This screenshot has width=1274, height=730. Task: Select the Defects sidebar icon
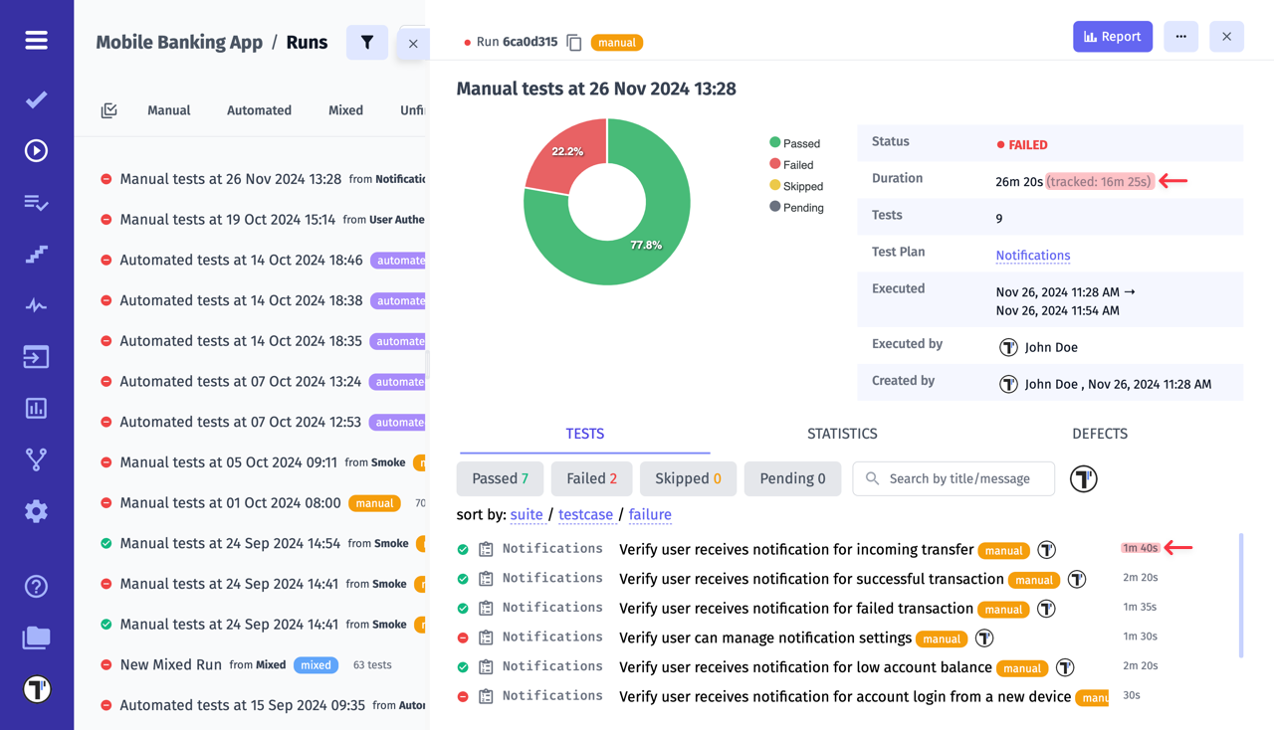point(36,305)
